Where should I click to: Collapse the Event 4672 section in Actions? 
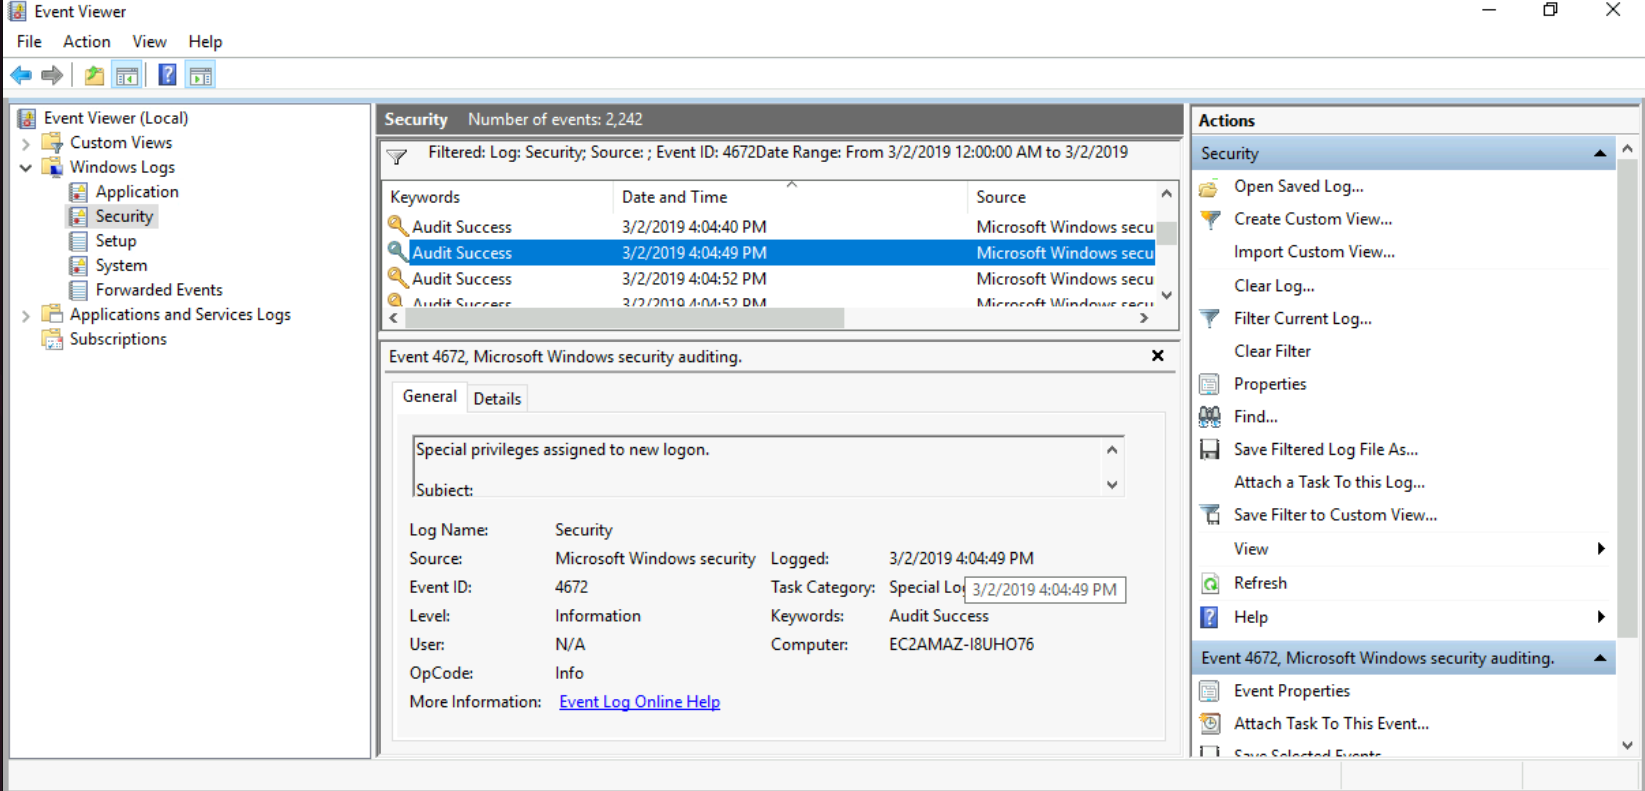point(1600,658)
